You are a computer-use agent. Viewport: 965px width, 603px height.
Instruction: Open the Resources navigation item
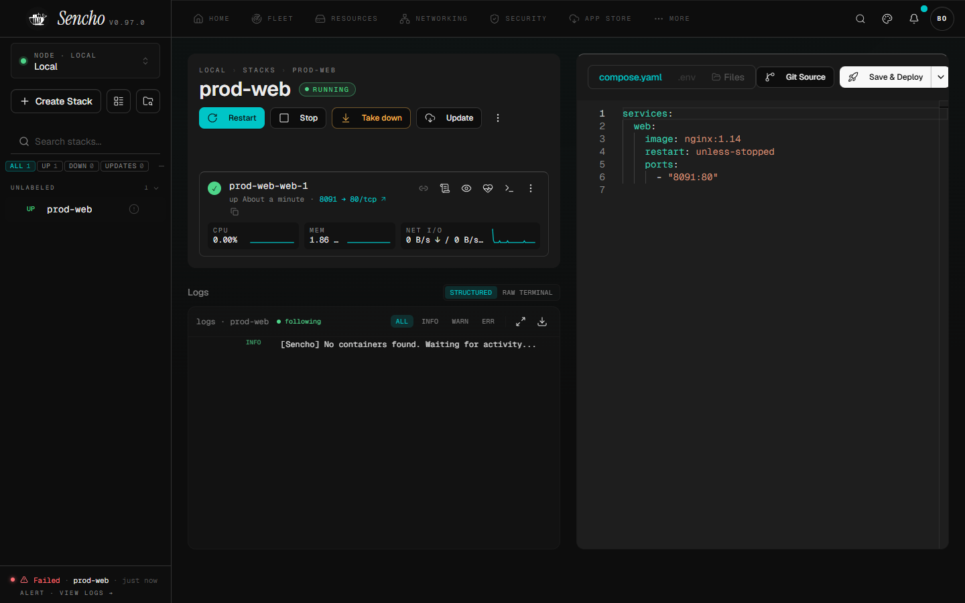pos(346,19)
